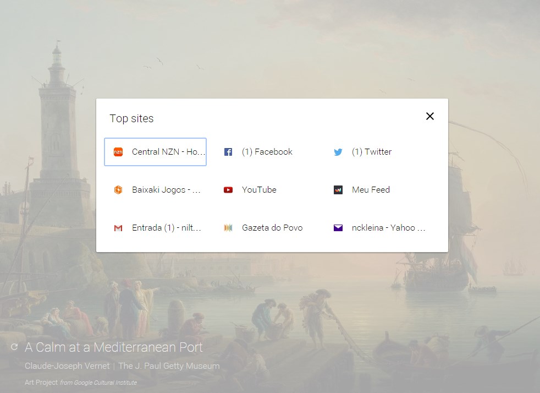
Task: Click the Twitter bird icon
Action: [x=338, y=152]
